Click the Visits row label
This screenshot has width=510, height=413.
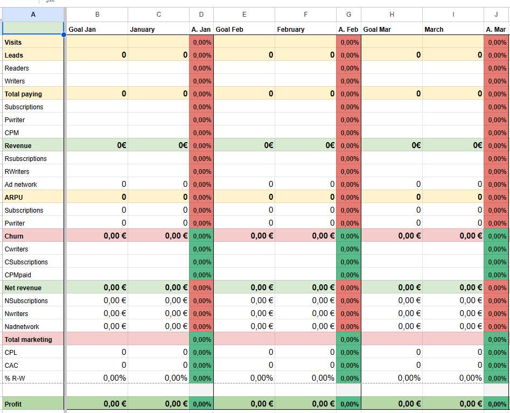pyautogui.click(x=33, y=42)
